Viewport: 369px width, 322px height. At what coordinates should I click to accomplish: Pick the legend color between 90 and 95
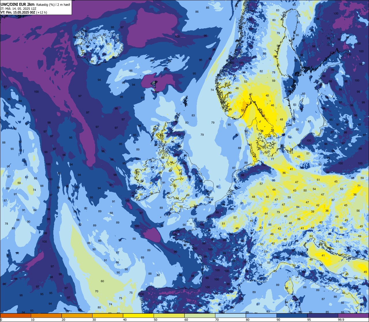[x=292, y=315]
